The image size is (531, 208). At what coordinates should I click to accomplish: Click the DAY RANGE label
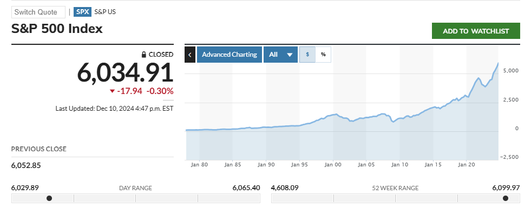135,188
